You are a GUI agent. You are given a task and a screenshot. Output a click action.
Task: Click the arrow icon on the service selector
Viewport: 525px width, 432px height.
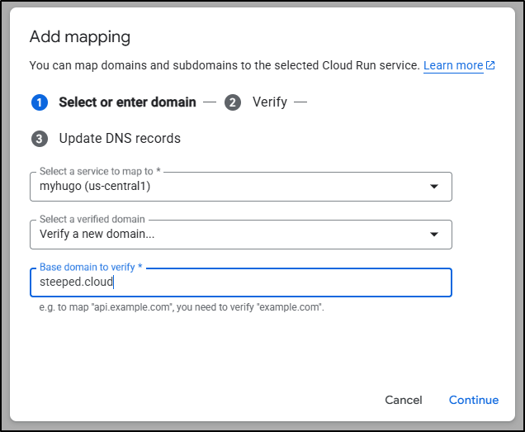(x=434, y=187)
